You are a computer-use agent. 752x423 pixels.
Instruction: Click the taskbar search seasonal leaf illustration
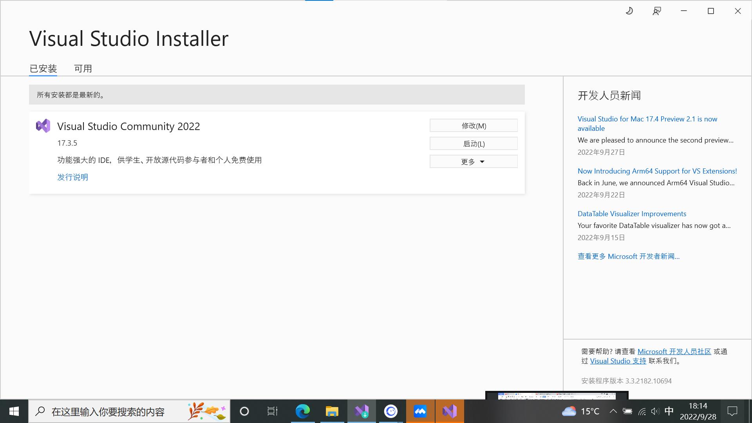point(207,411)
